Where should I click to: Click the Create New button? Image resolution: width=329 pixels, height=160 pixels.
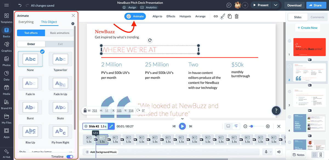coord(307,27)
